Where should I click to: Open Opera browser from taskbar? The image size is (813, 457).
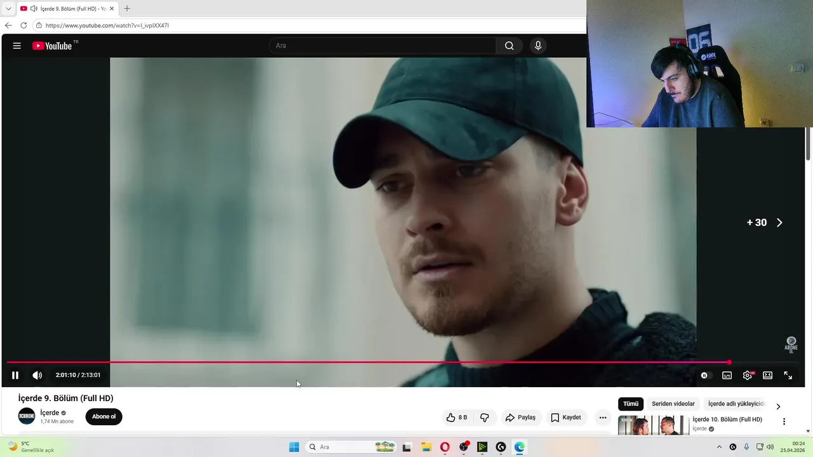coord(445,447)
